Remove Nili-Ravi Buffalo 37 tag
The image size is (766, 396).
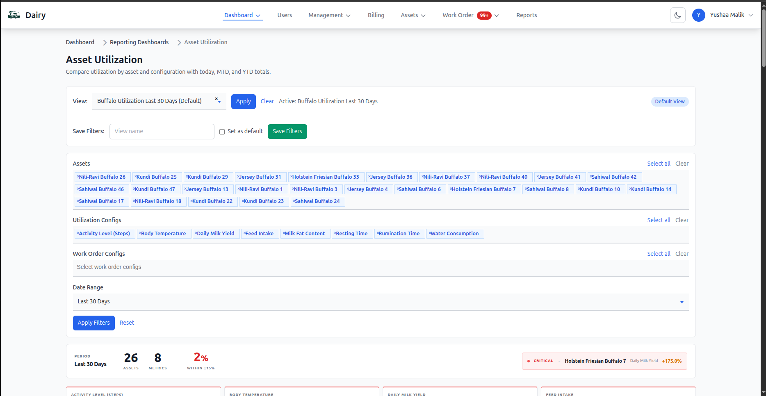tap(422, 177)
